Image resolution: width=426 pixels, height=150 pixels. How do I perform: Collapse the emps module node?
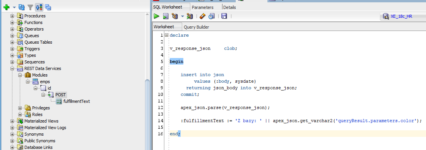tap(28, 82)
